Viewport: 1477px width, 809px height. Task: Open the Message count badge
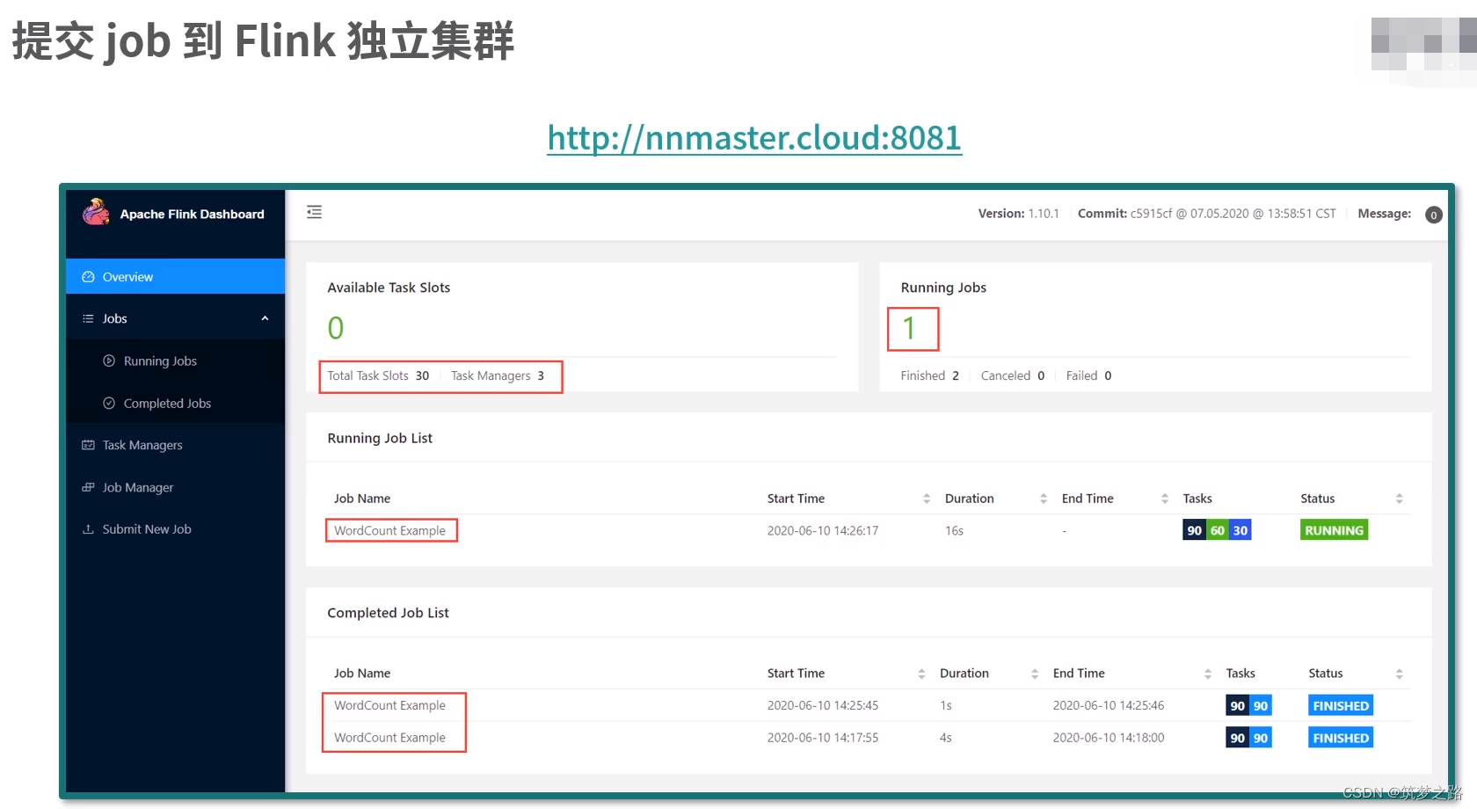pyautogui.click(x=1434, y=215)
